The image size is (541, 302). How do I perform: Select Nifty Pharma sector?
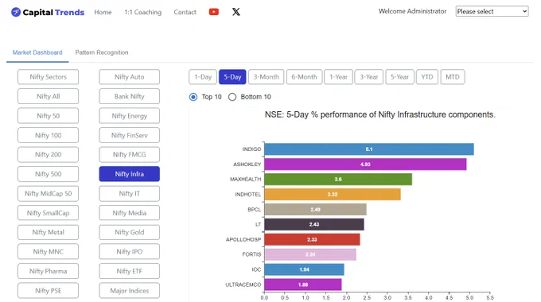coord(48,271)
